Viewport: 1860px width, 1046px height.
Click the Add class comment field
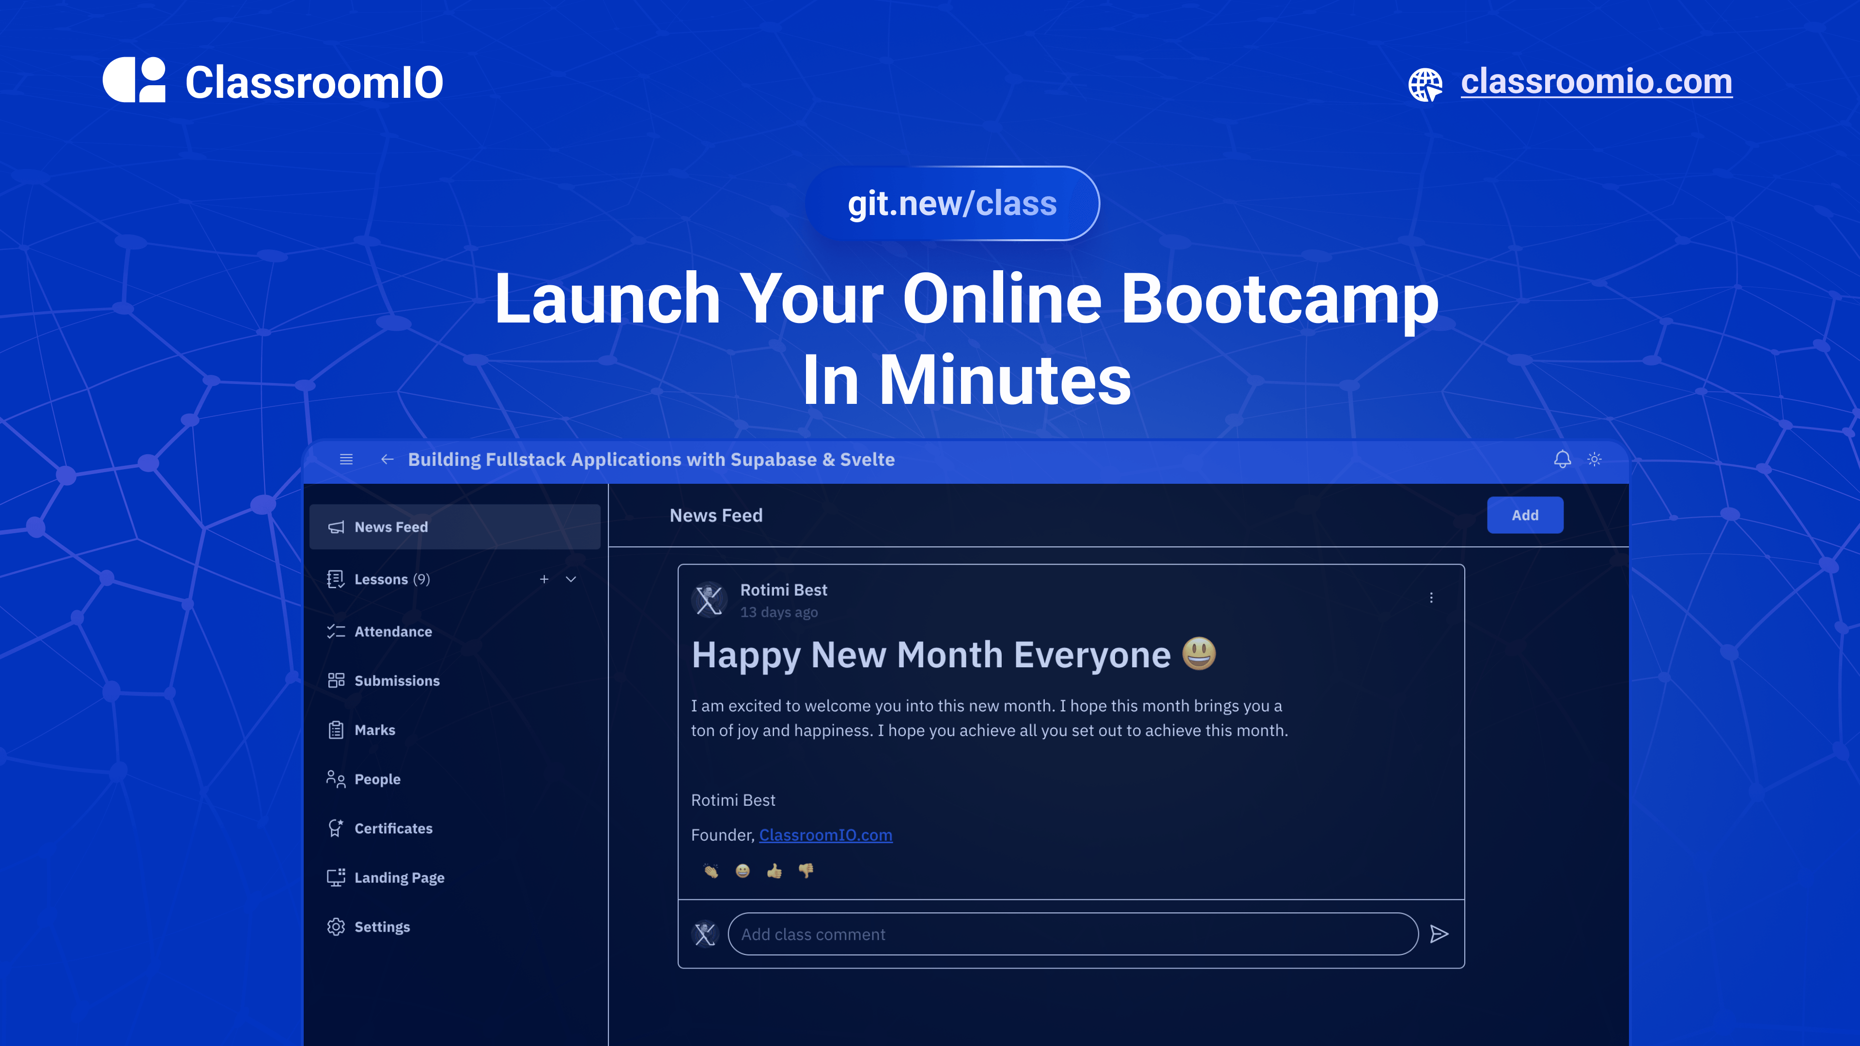(1073, 934)
